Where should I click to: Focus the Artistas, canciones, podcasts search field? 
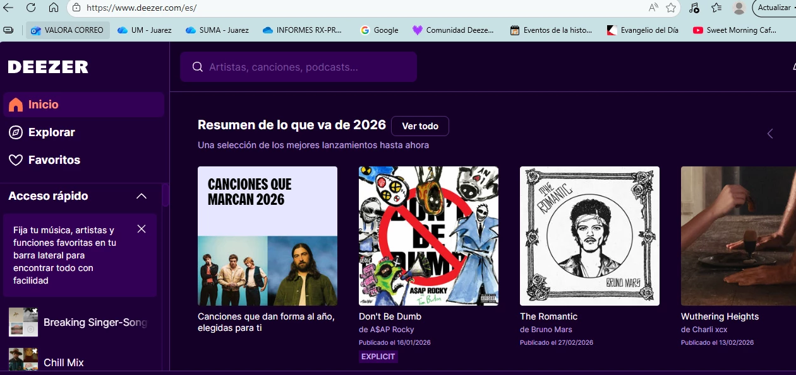point(298,67)
